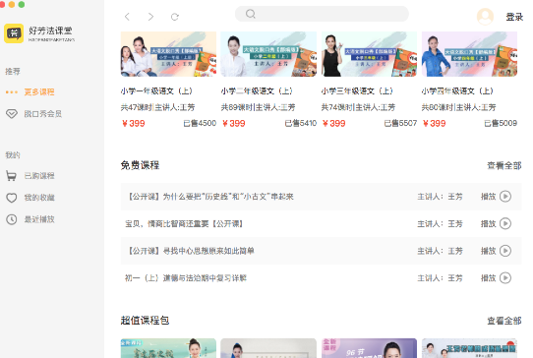View all free courses via 查看全部
The width and height of the screenshot is (533, 358).
[504, 165]
